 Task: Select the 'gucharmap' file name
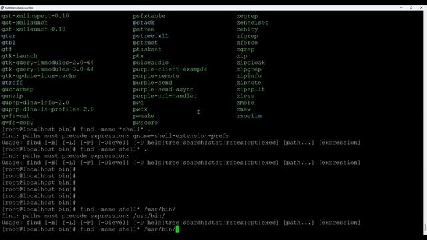17,89
